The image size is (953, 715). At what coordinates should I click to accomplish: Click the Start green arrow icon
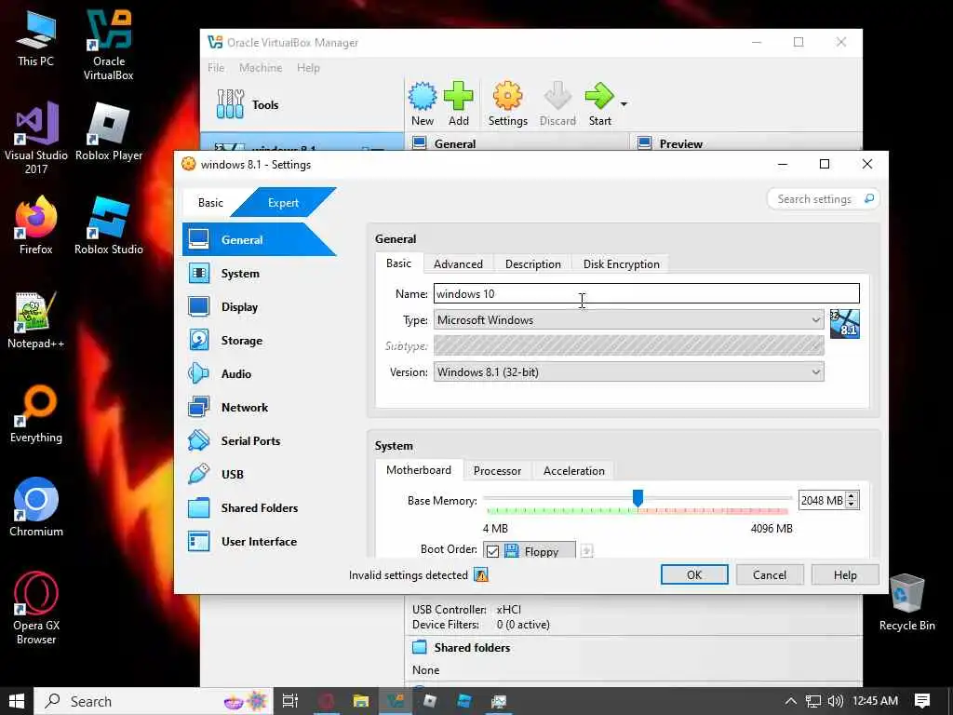point(599,96)
